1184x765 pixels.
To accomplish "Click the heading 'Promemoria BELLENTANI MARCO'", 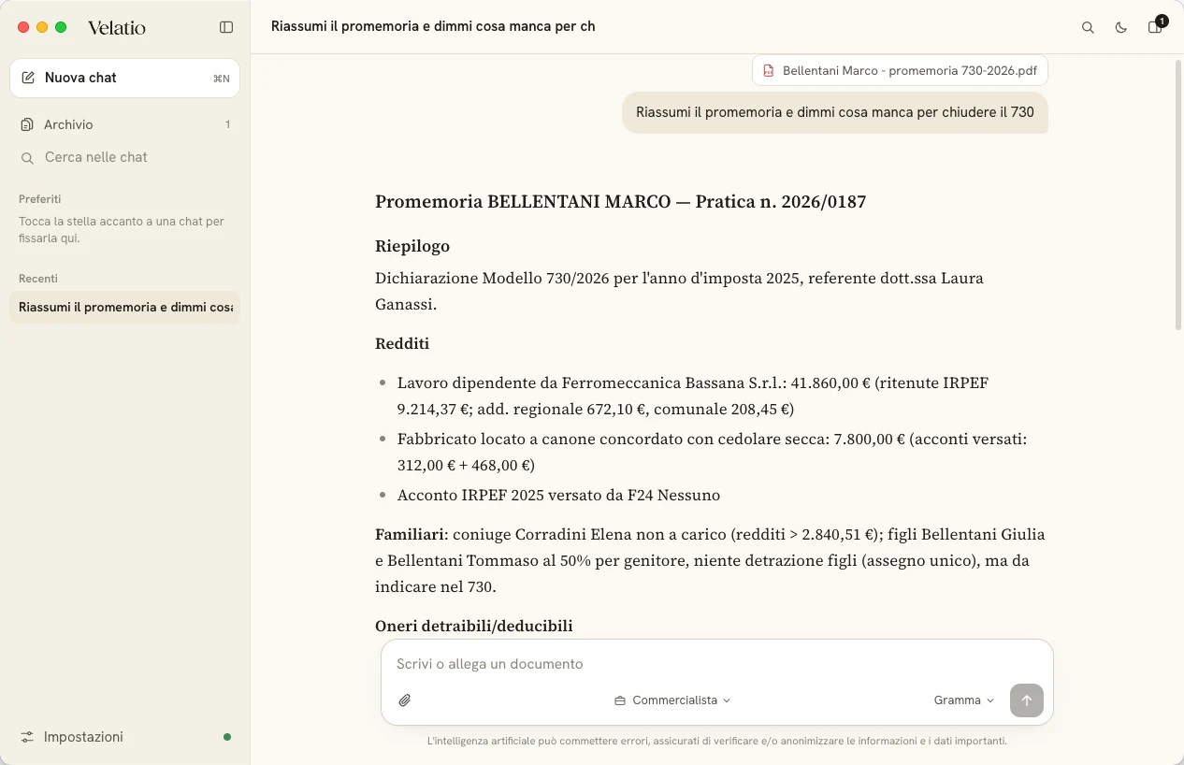I will coord(620,201).
